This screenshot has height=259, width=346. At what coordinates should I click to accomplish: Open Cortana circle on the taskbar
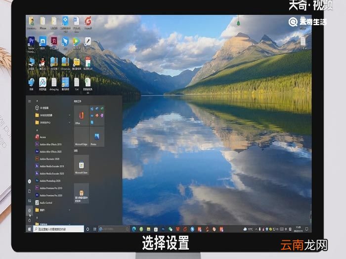(x=87, y=229)
